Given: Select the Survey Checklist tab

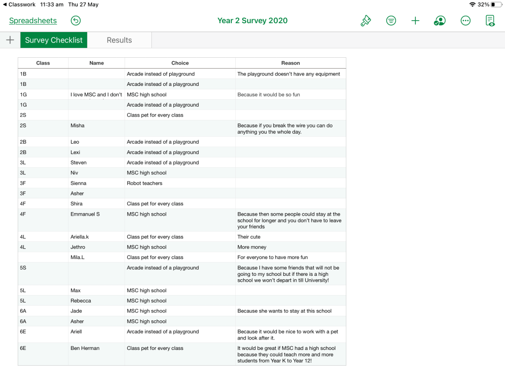Looking at the screenshot, I should point(54,40).
